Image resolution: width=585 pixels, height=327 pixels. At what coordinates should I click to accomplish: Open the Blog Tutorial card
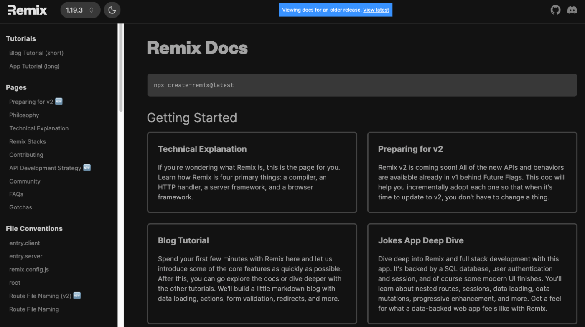click(x=252, y=274)
